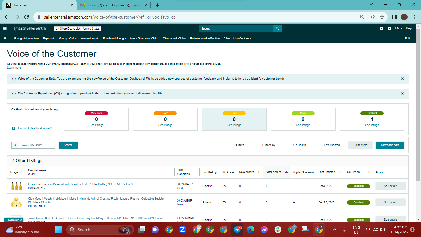
Task: Click the teal Search button beside the ASIN field
Action: click(x=68, y=145)
